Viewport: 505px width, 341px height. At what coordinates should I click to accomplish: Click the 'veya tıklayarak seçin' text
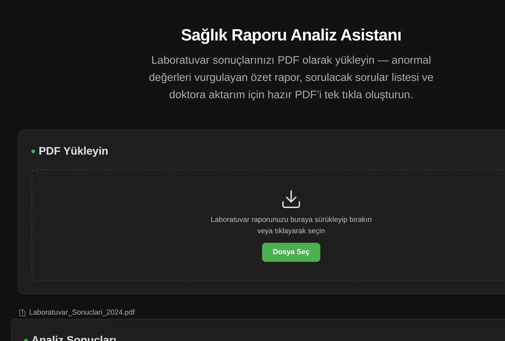291,231
